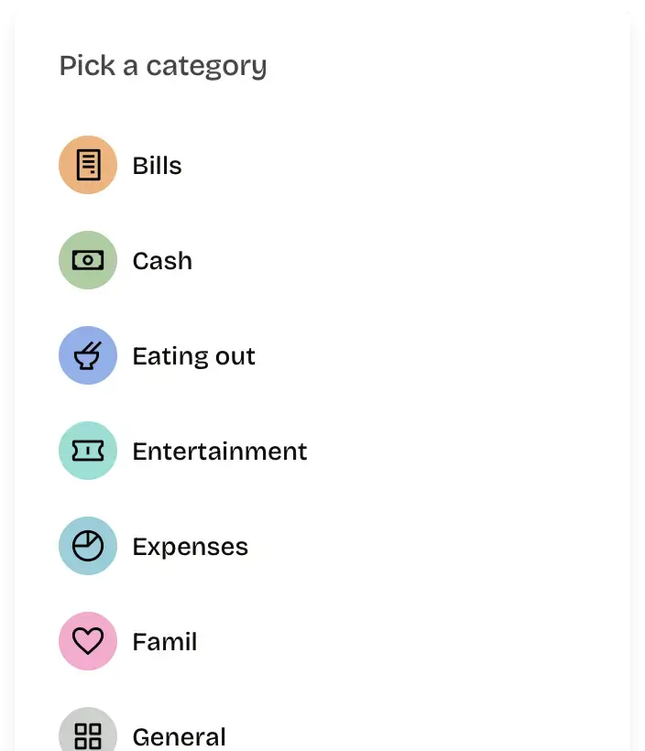The width and height of the screenshot is (645, 751).
Task: Tap the Eating out bowl icon
Action: (x=88, y=356)
